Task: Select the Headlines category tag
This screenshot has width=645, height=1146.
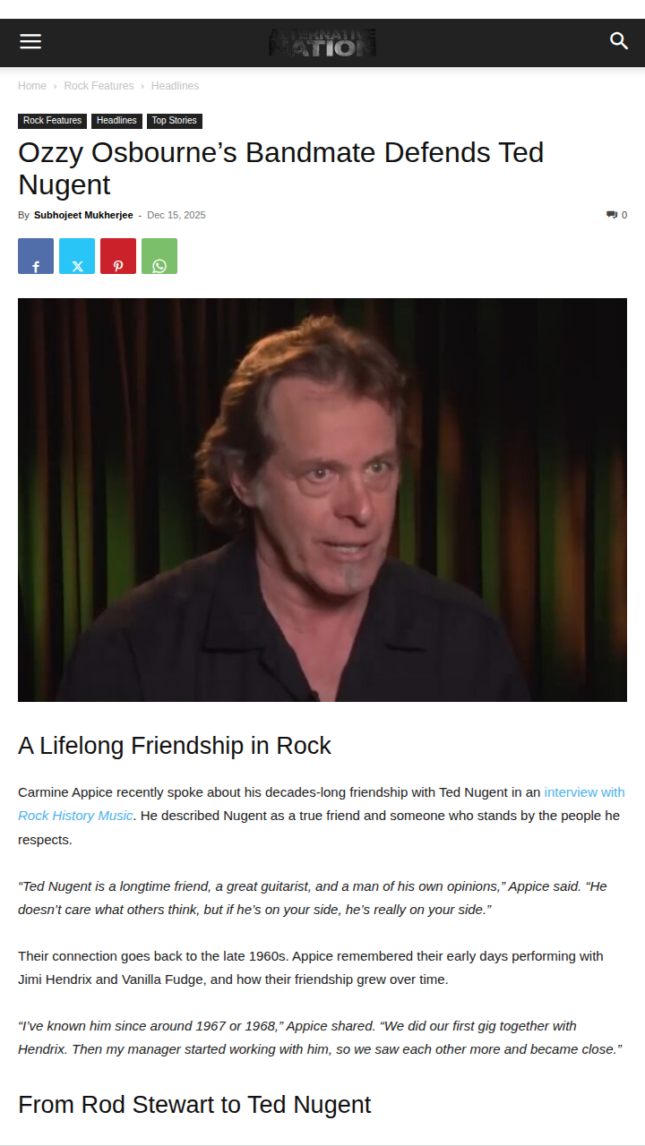Action: pos(116,121)
